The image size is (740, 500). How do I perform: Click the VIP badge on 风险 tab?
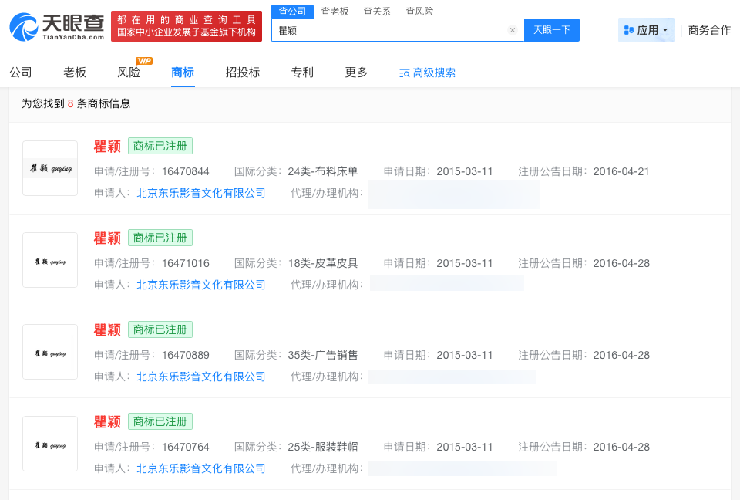click(x=142, y=61)
